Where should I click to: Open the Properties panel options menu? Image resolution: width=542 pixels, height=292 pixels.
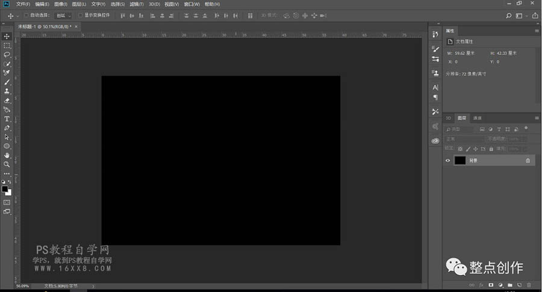(x=537, y=31)
